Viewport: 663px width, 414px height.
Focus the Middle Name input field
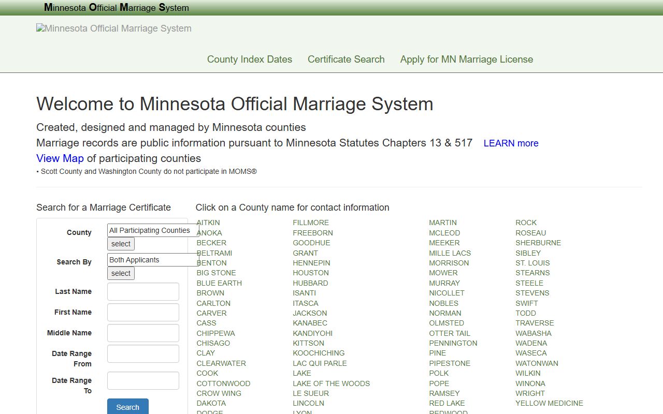(143, 333)
